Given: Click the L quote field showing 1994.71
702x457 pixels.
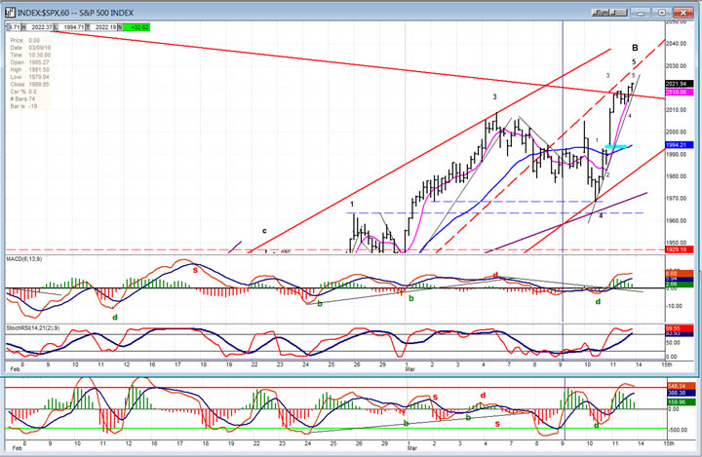Looking at the screenshot, I should point(69,27).
